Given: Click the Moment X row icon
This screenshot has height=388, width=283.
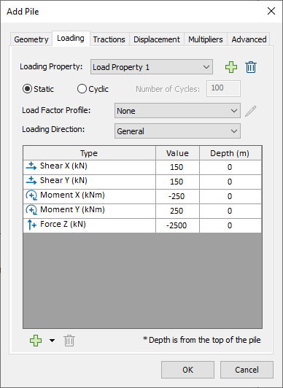Looking at the screenshot, I should pyautogui.click(x=31, y=195).
